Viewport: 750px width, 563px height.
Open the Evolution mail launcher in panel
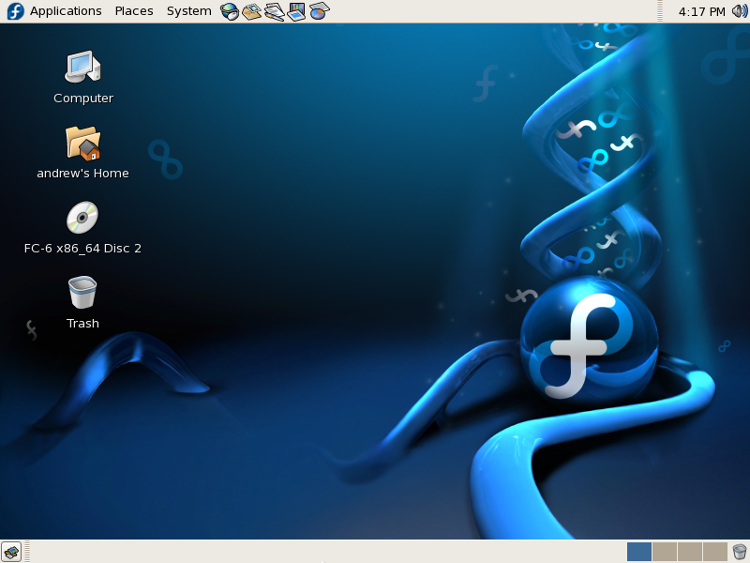251,11
